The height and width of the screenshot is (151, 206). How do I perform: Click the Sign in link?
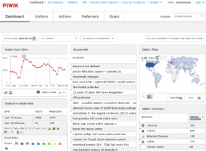(200, 2)
